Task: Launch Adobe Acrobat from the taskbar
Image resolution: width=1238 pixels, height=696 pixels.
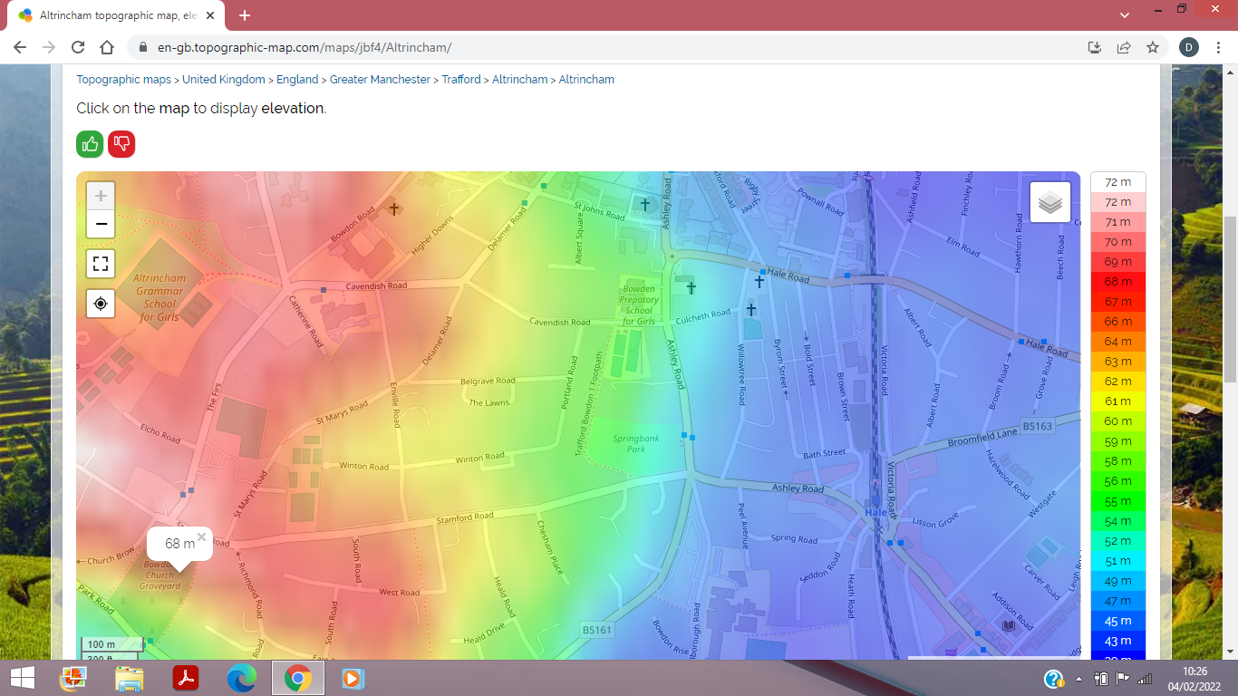Action: [x=186, y=678]
